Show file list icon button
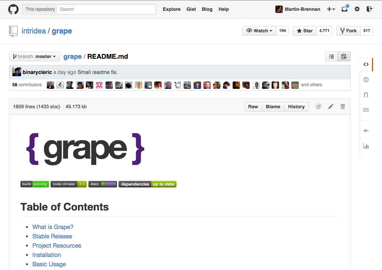This screenshot has width=382, height=270. [331, 57]
